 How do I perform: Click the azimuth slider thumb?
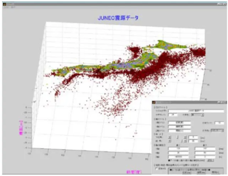click(177, 137)
